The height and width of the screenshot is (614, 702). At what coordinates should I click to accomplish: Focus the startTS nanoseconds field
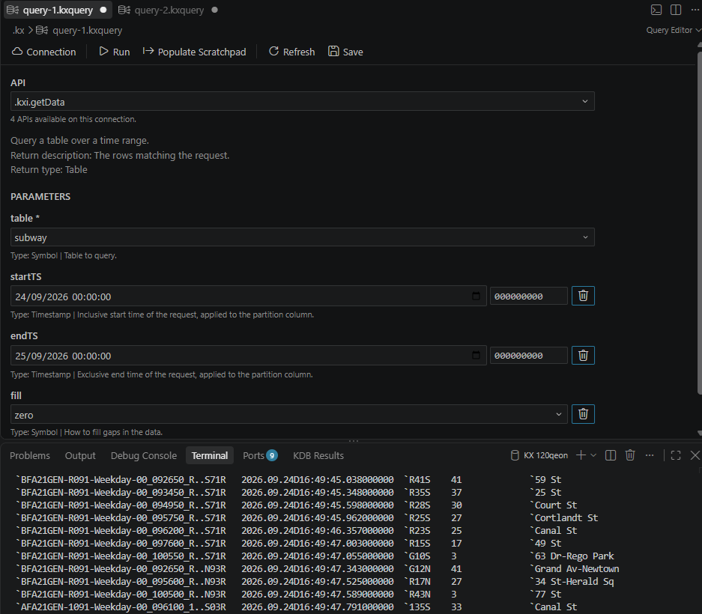click(x=529, y=297)
